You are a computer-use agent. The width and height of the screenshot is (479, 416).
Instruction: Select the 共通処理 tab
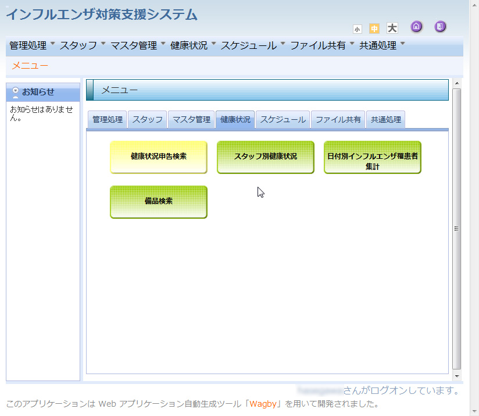point(385,119)
